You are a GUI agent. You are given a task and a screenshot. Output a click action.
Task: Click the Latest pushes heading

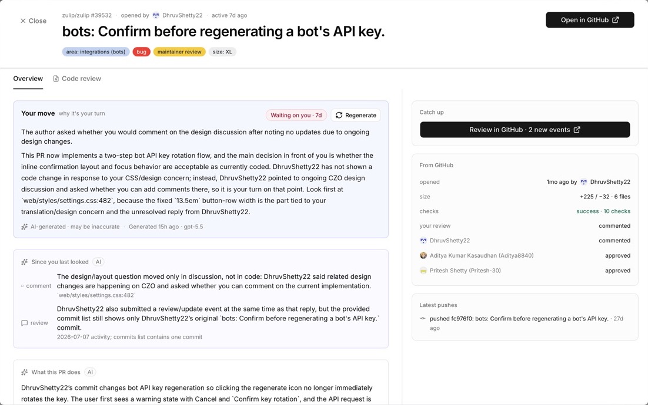[x=438, y=305]
